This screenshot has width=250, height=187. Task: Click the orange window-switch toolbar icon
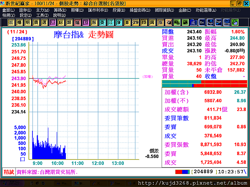point(168,22)
